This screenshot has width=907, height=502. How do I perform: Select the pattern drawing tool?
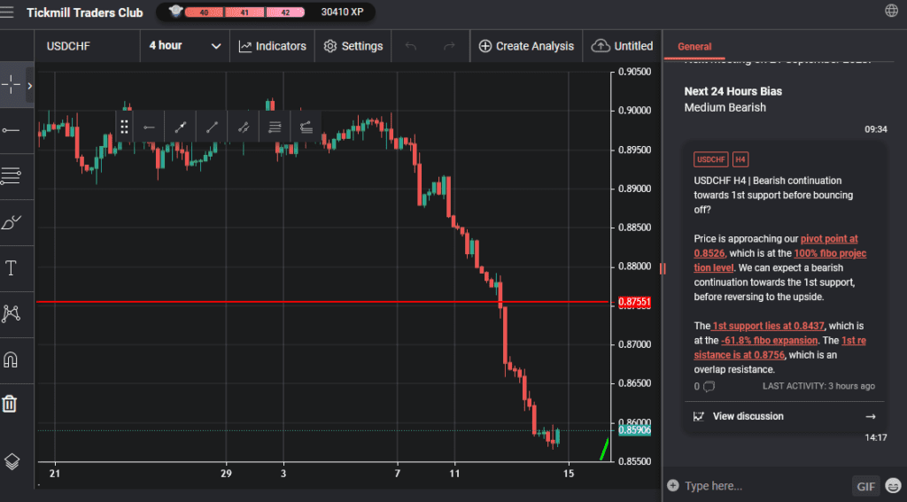pos(12,313)
